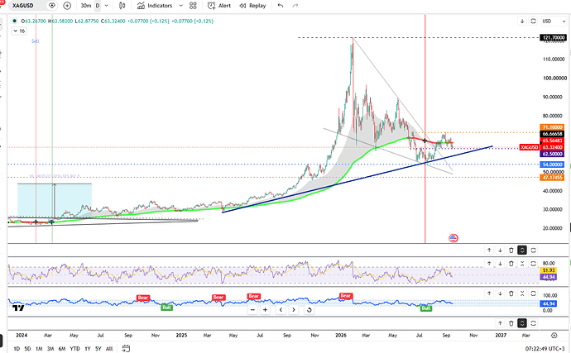Screen dimensions: 571x353
Task: Click the TradingView logo
Action: 18,308
